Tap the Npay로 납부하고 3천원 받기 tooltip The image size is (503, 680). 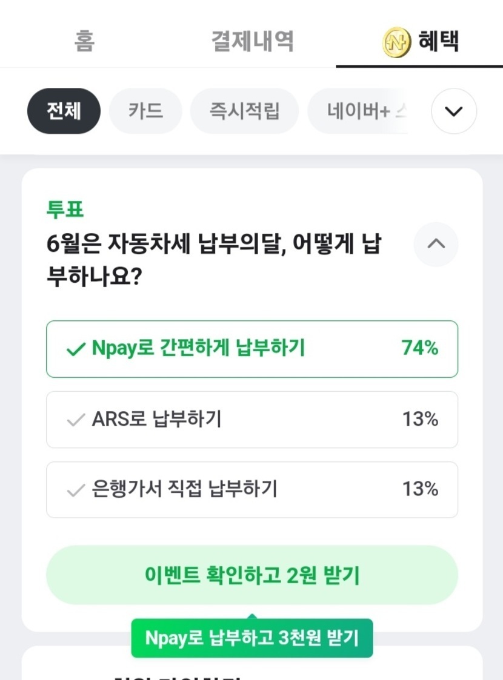252,638
